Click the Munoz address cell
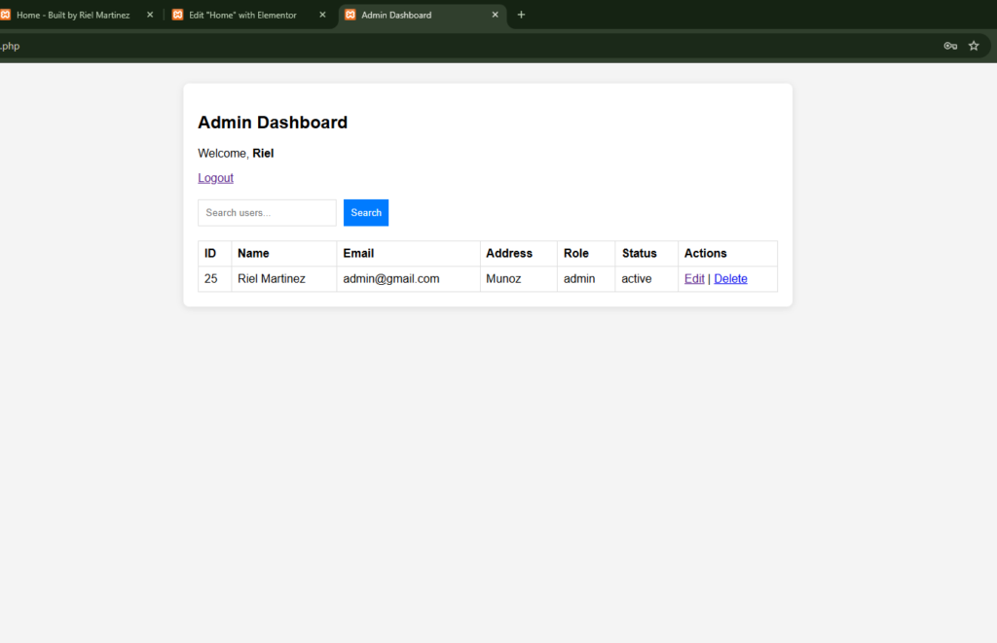The image size is (997, 643). 503,279
